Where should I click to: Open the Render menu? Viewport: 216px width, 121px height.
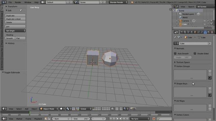click(18, 2)
